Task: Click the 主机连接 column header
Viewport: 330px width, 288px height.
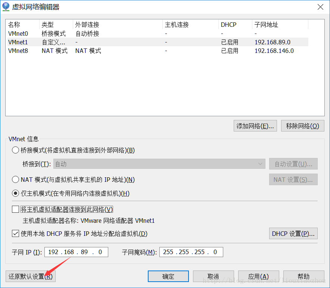Action: [x=190, y=25]
